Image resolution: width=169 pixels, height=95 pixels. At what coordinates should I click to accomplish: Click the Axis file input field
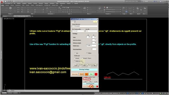coord(91,31)
